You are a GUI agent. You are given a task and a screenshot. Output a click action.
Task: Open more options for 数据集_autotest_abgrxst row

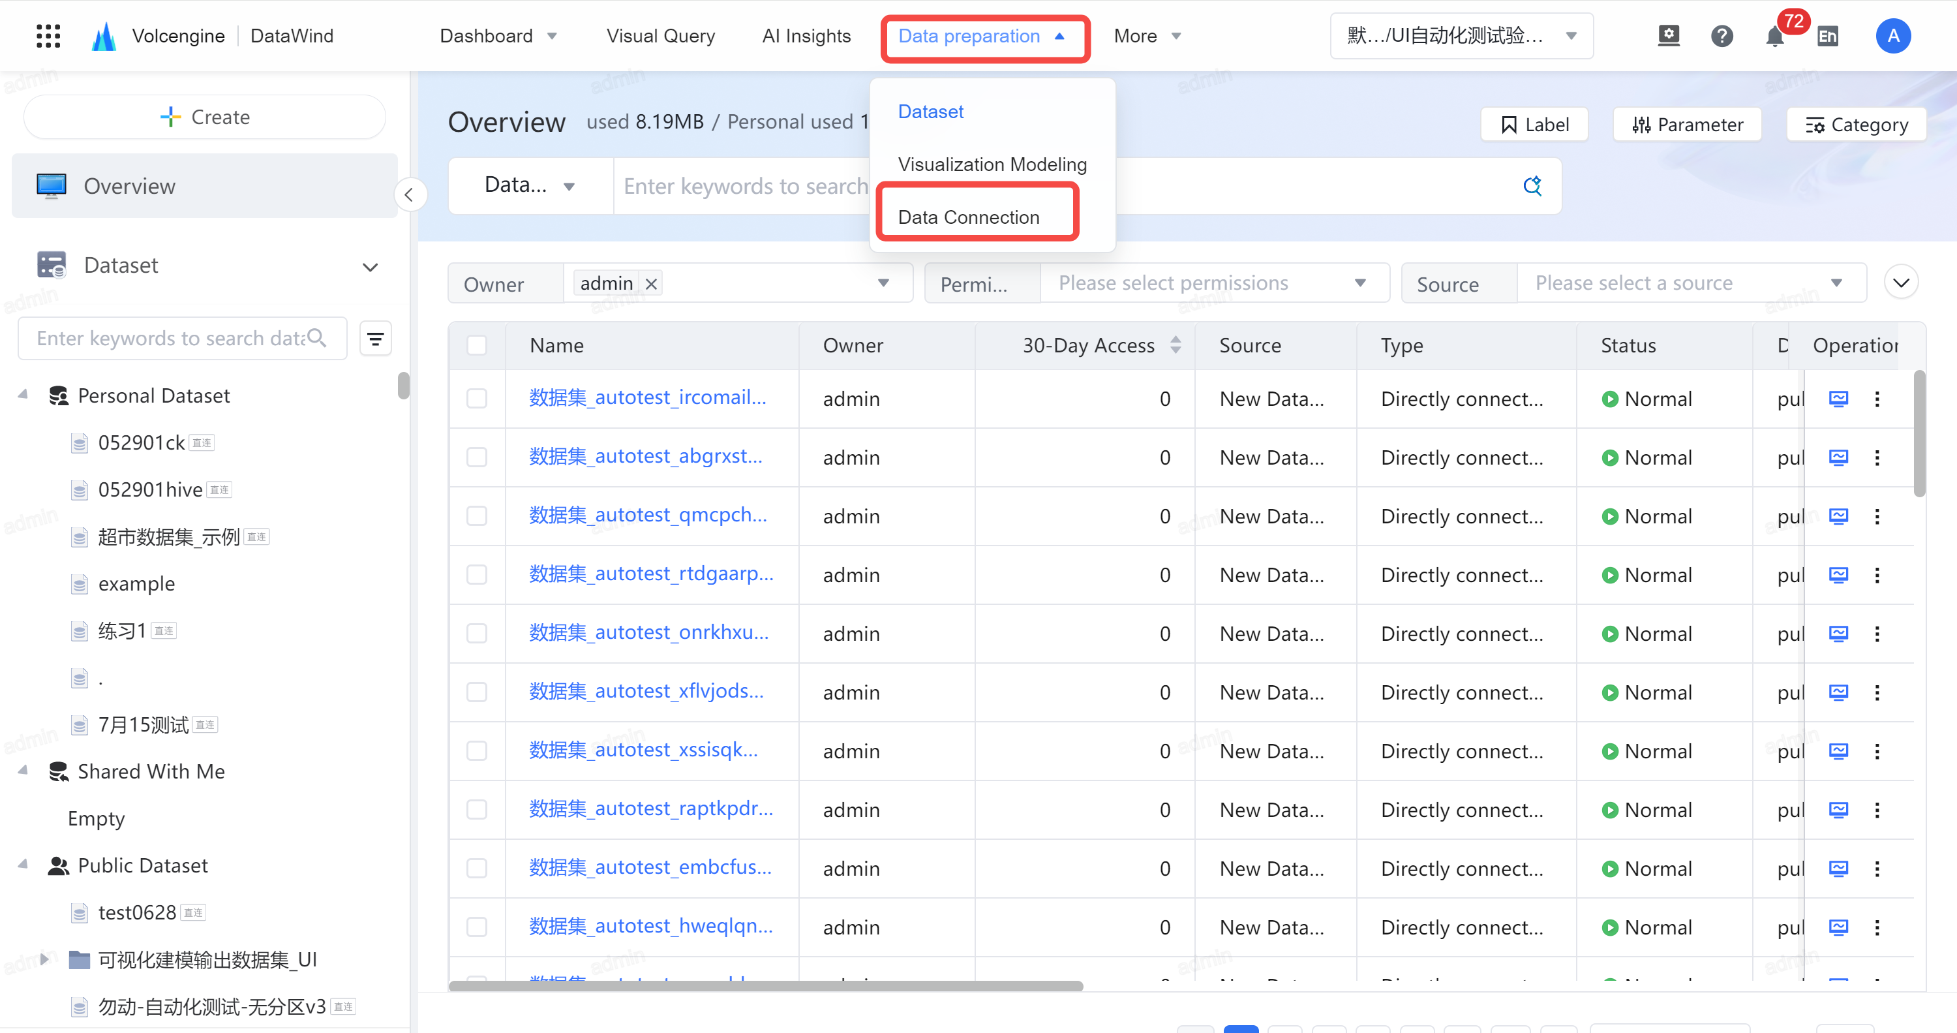point(1877,457)
